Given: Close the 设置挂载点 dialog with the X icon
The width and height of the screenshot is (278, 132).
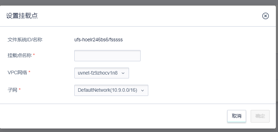Looking at the screenshot, I should pyautogui.click(x=265, y=16).
